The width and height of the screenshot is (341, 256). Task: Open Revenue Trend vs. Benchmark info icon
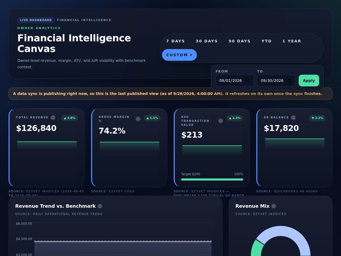(x=100, y=206)
